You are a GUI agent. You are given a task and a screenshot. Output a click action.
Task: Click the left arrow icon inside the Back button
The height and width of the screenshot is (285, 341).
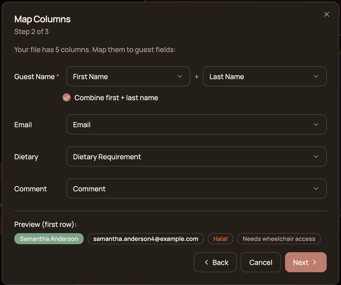pyautogui.click(x=206, y=262)
